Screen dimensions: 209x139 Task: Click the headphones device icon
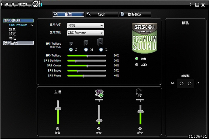tap(139, 93)
